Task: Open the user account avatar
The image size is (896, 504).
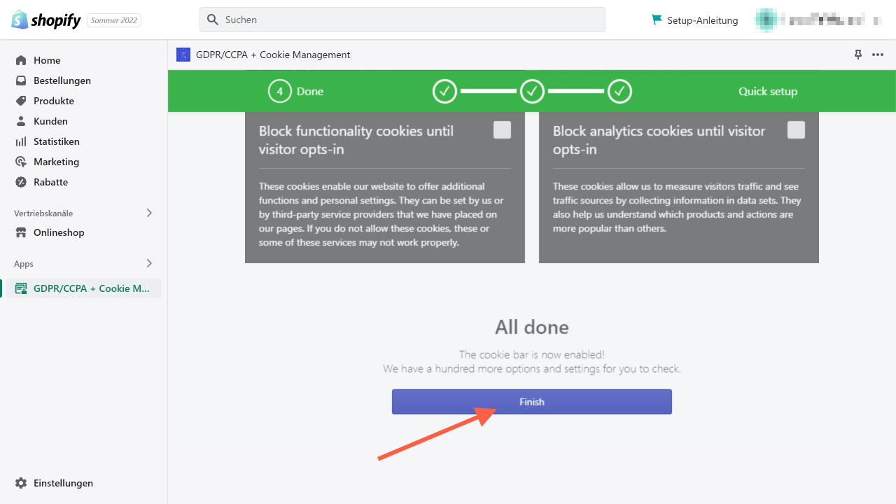Action: point(766,20)
